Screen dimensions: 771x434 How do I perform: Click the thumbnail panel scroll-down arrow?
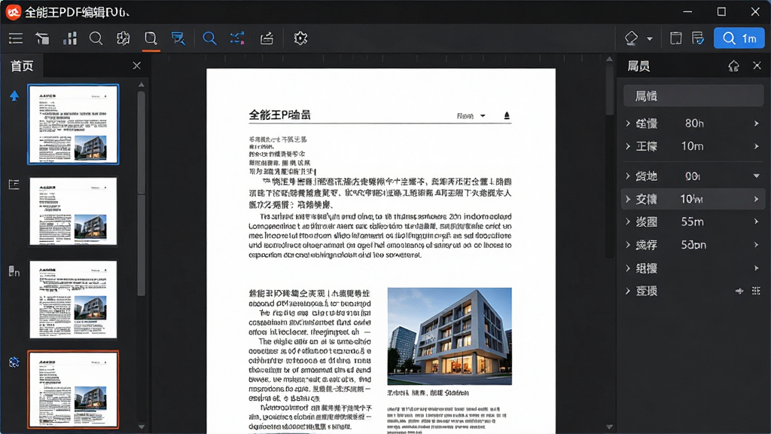(x=142, y=426)
